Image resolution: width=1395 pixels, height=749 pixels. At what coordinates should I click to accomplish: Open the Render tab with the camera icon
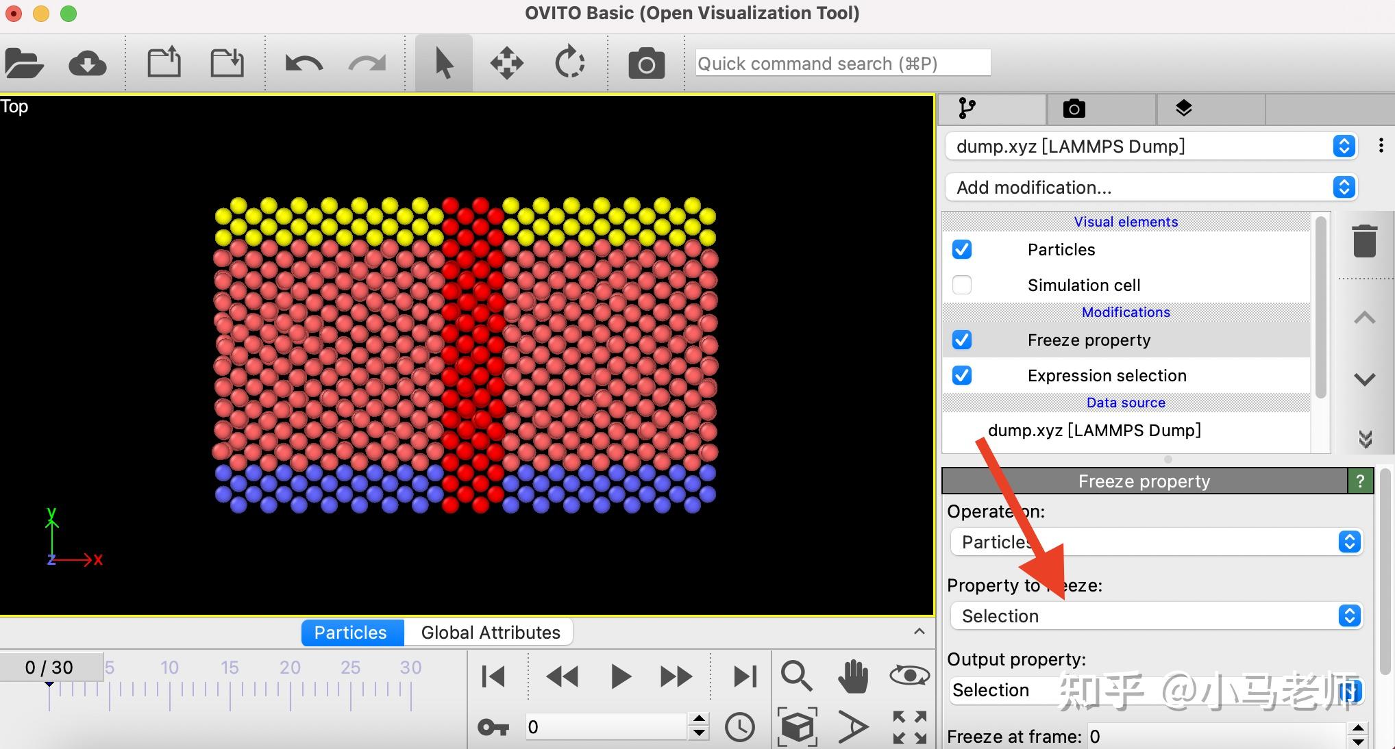pyautogui.click(x=1074, y=109)
